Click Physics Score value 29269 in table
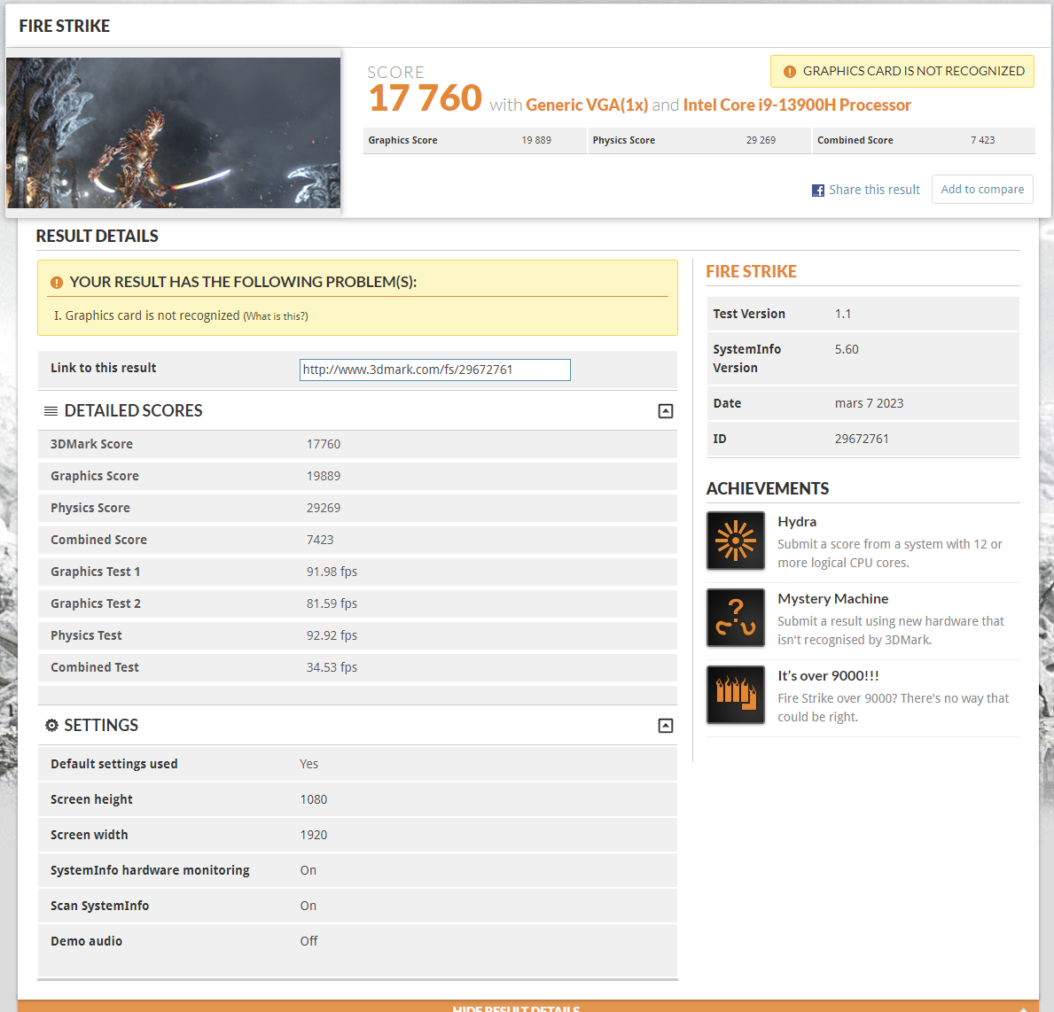Image resolution: width=1054 pixels, height=1012 pixels. click(324, 508)
